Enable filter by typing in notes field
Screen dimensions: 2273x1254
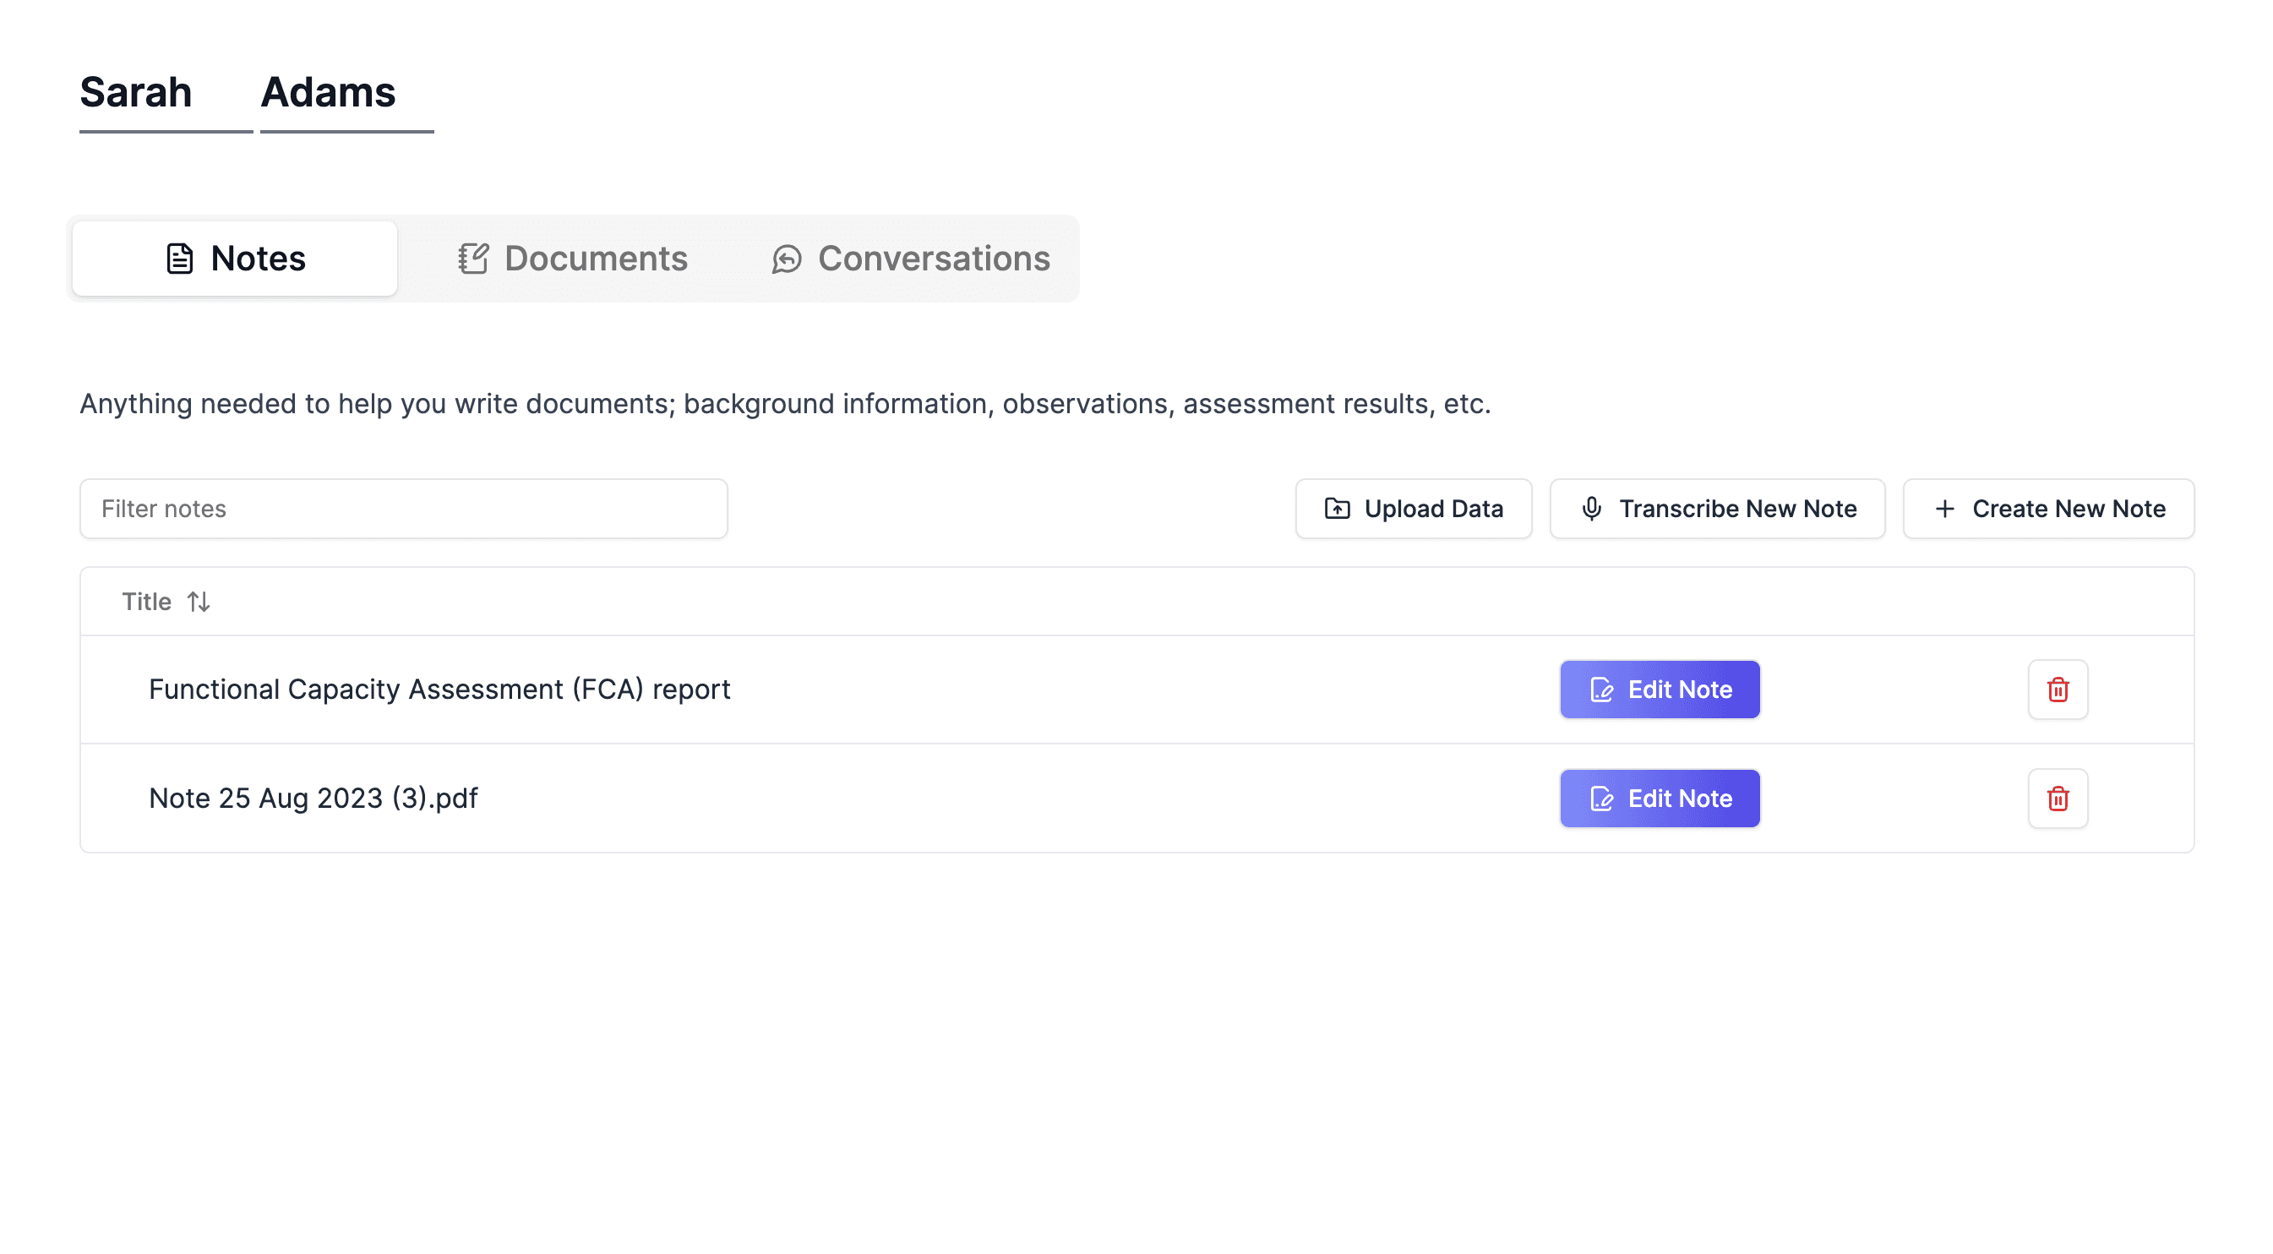point(403,508)
